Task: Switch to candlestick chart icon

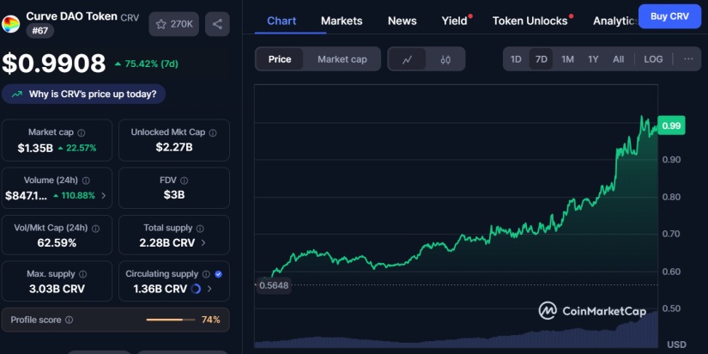Action: (x=445, y=59)
